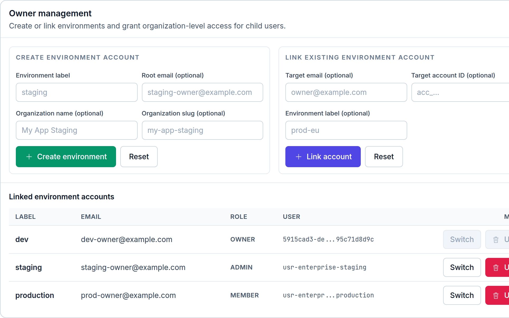Viewport: 509px width, 318px height.
Task: Click the red trash button in production row
Action: tap(497, 295)
